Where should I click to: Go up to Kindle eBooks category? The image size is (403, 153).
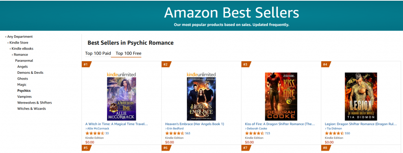tap(21, 49)
